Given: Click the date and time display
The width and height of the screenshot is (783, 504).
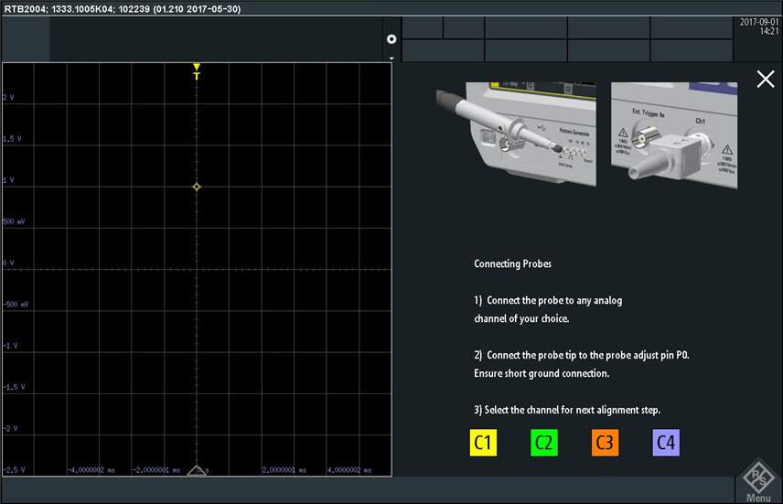Looking at the screenshot, I should [x=758, y=27].
